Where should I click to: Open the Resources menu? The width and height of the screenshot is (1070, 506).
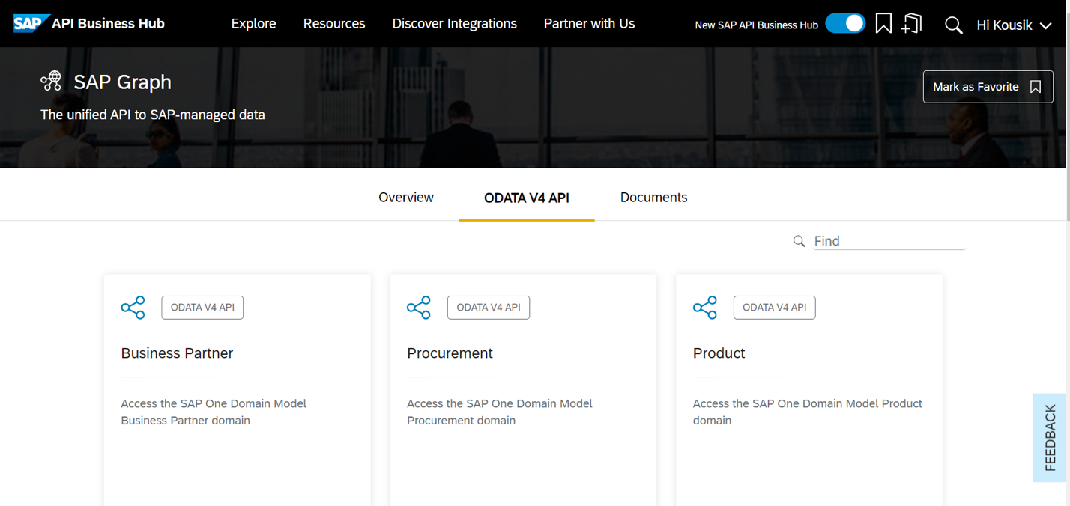point(334,23)
